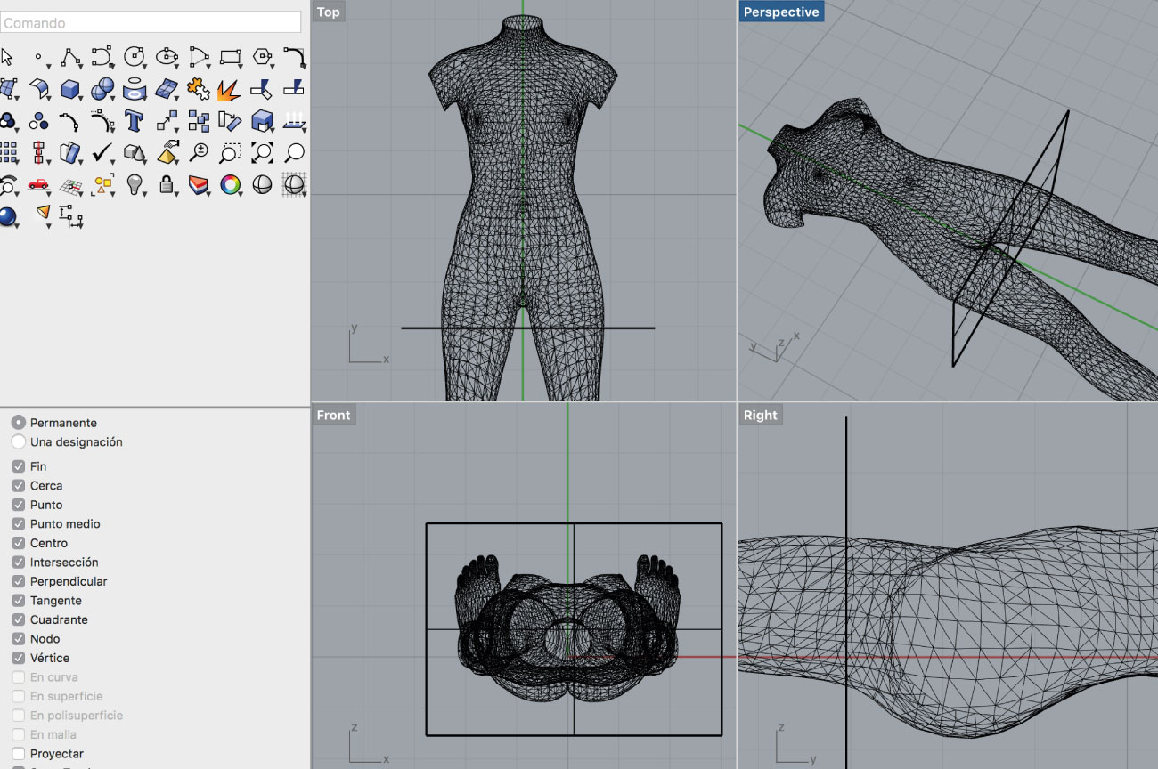The image size is (1158, 769).
Task: Click the Zoom Window dashed magnifier icon
Action: click(231, 152)
